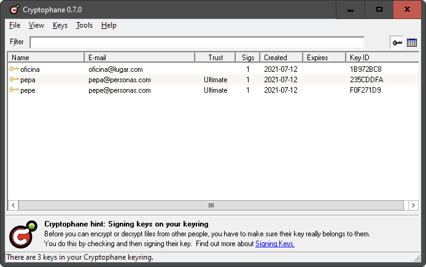426x267 pixels.
Task: Select the pepa key row
Action: point(213,80)
